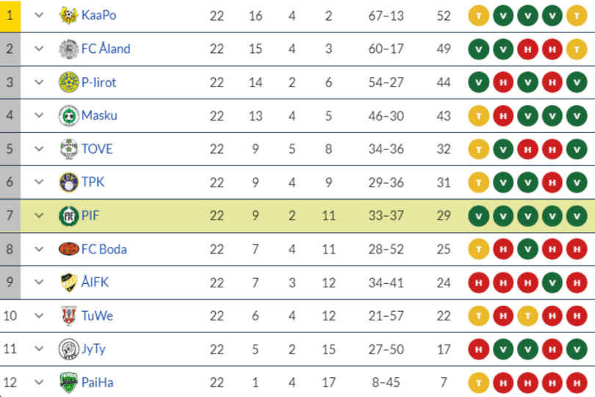
Task: Click the TOVE team logo
Action: coord(68,149)
